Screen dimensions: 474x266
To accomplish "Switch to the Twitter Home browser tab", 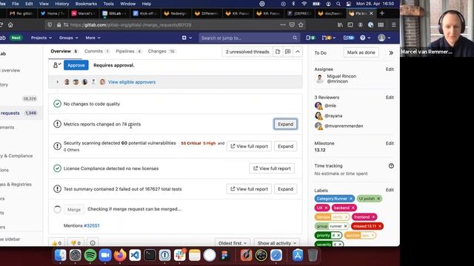I will pos(53,13).
